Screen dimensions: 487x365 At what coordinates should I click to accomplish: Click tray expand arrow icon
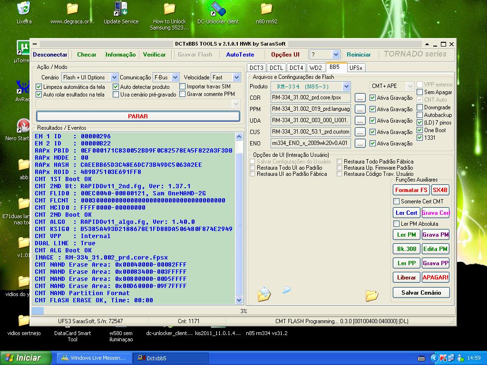click(x=434, y=358)
